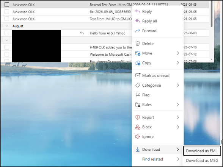Click scrollbar down arrow of message list
223x167 pixels.
click(212, 60)
